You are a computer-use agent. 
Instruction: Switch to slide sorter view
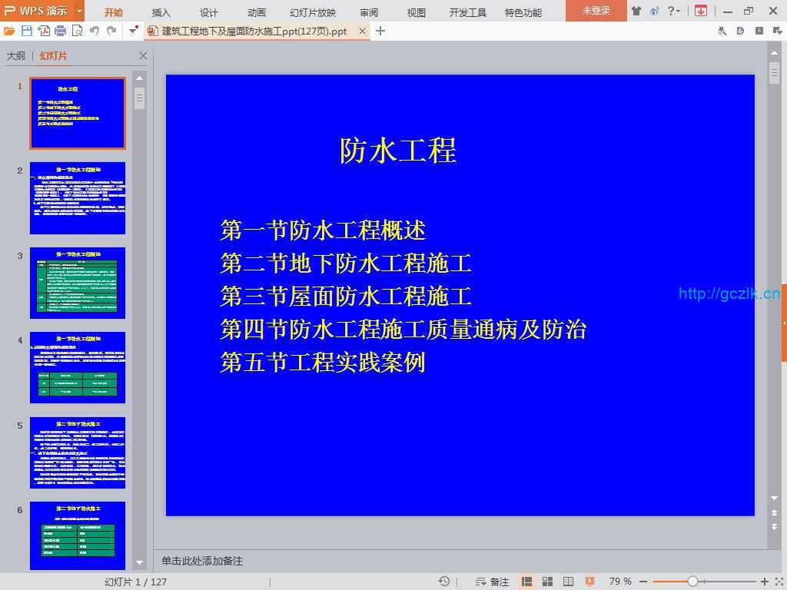coord(548,582)
